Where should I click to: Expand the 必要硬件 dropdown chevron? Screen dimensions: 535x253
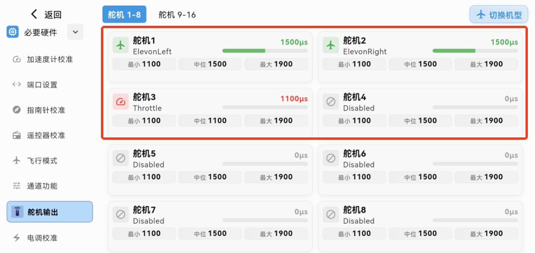[x=75, y=32]
